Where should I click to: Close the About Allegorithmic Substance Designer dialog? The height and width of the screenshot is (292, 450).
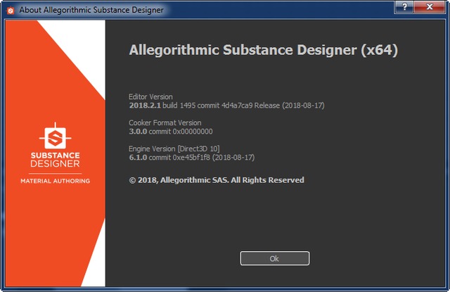point(430,6)
